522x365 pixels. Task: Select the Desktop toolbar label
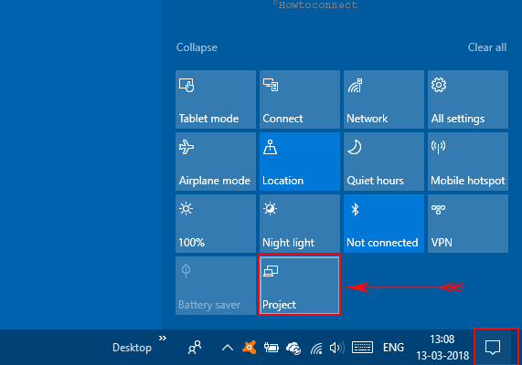[133, 348]
